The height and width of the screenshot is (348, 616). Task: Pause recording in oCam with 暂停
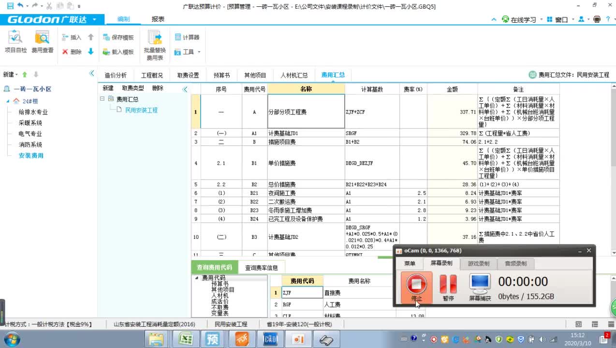click(x=448, y=288)
